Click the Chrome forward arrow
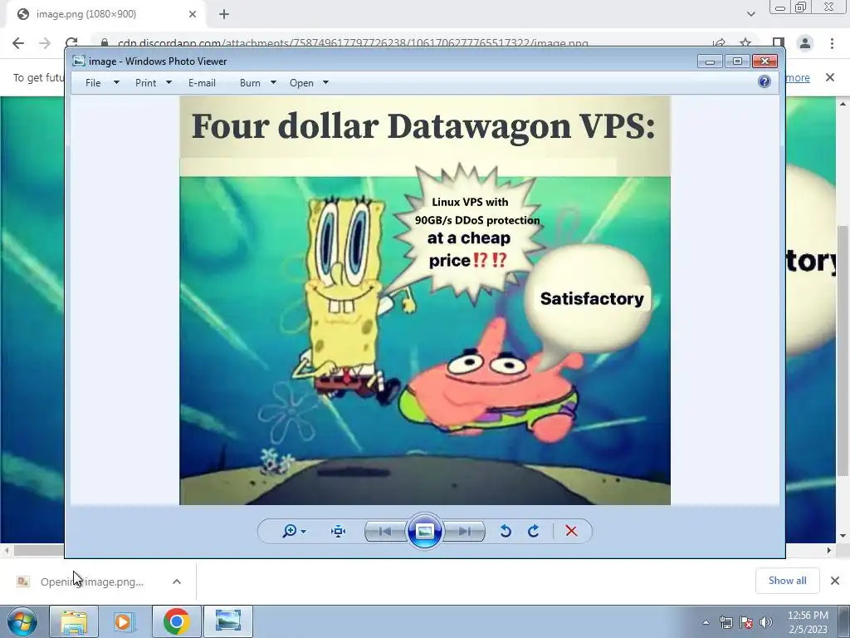Screen dimensions: 850x638 pyautogui.click(x=45, y=43)
